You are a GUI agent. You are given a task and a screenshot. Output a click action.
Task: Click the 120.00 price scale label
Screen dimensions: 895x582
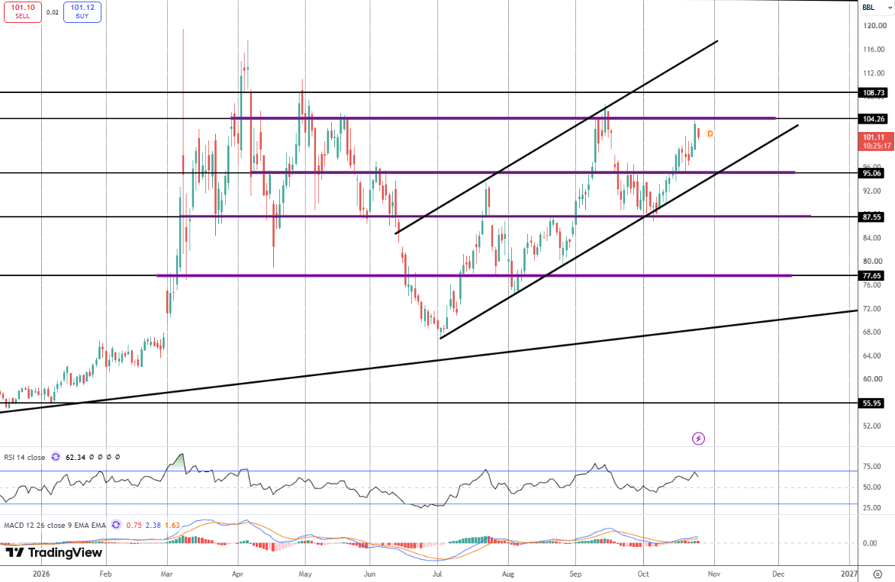[875, 26]
